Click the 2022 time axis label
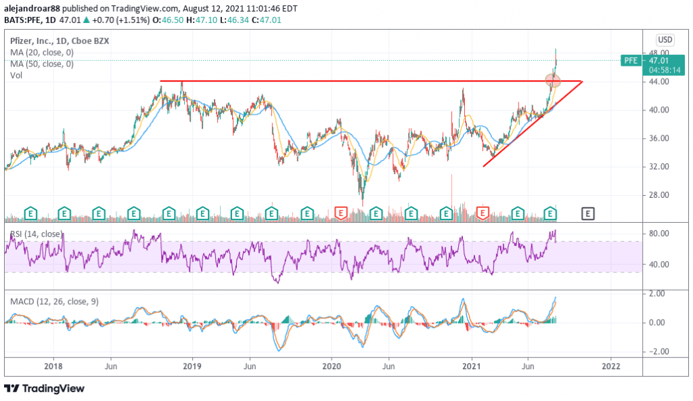This screenshot has width=693, height=401. [x=611, y=366]
